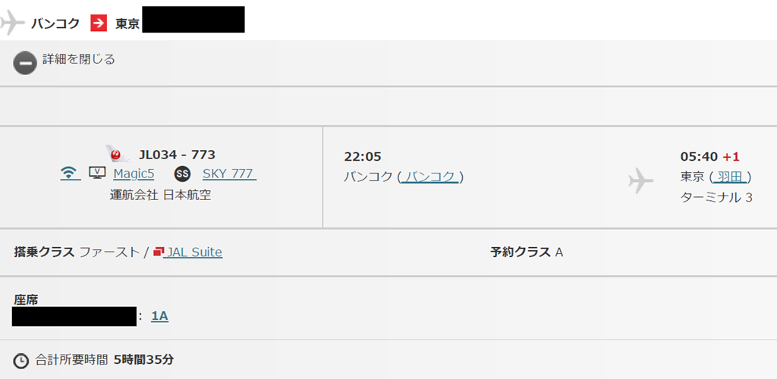
Task: Click the in-flight entertainment monitor icon
Action: [x=97, y=173]
